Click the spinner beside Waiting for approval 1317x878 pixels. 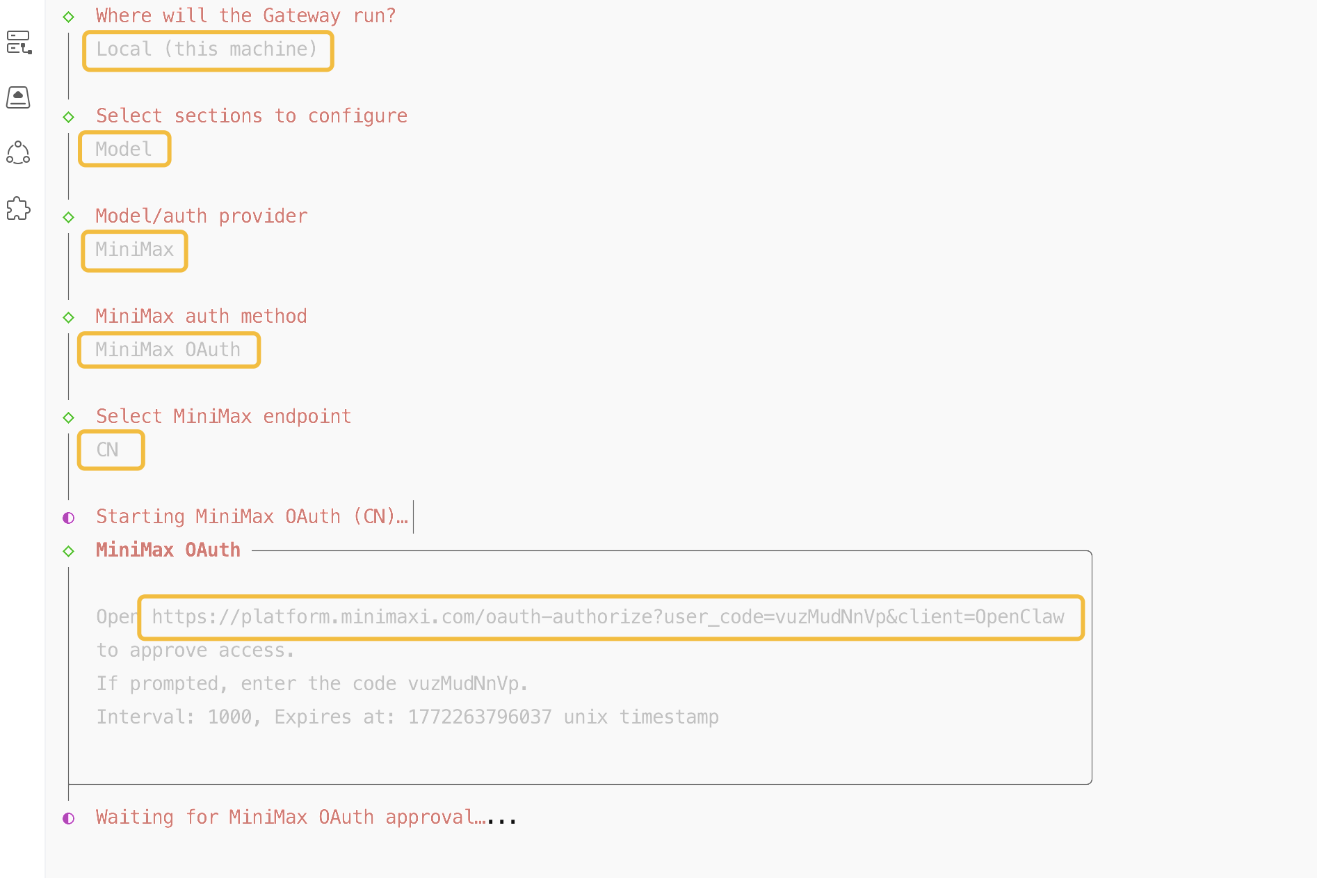69,817
